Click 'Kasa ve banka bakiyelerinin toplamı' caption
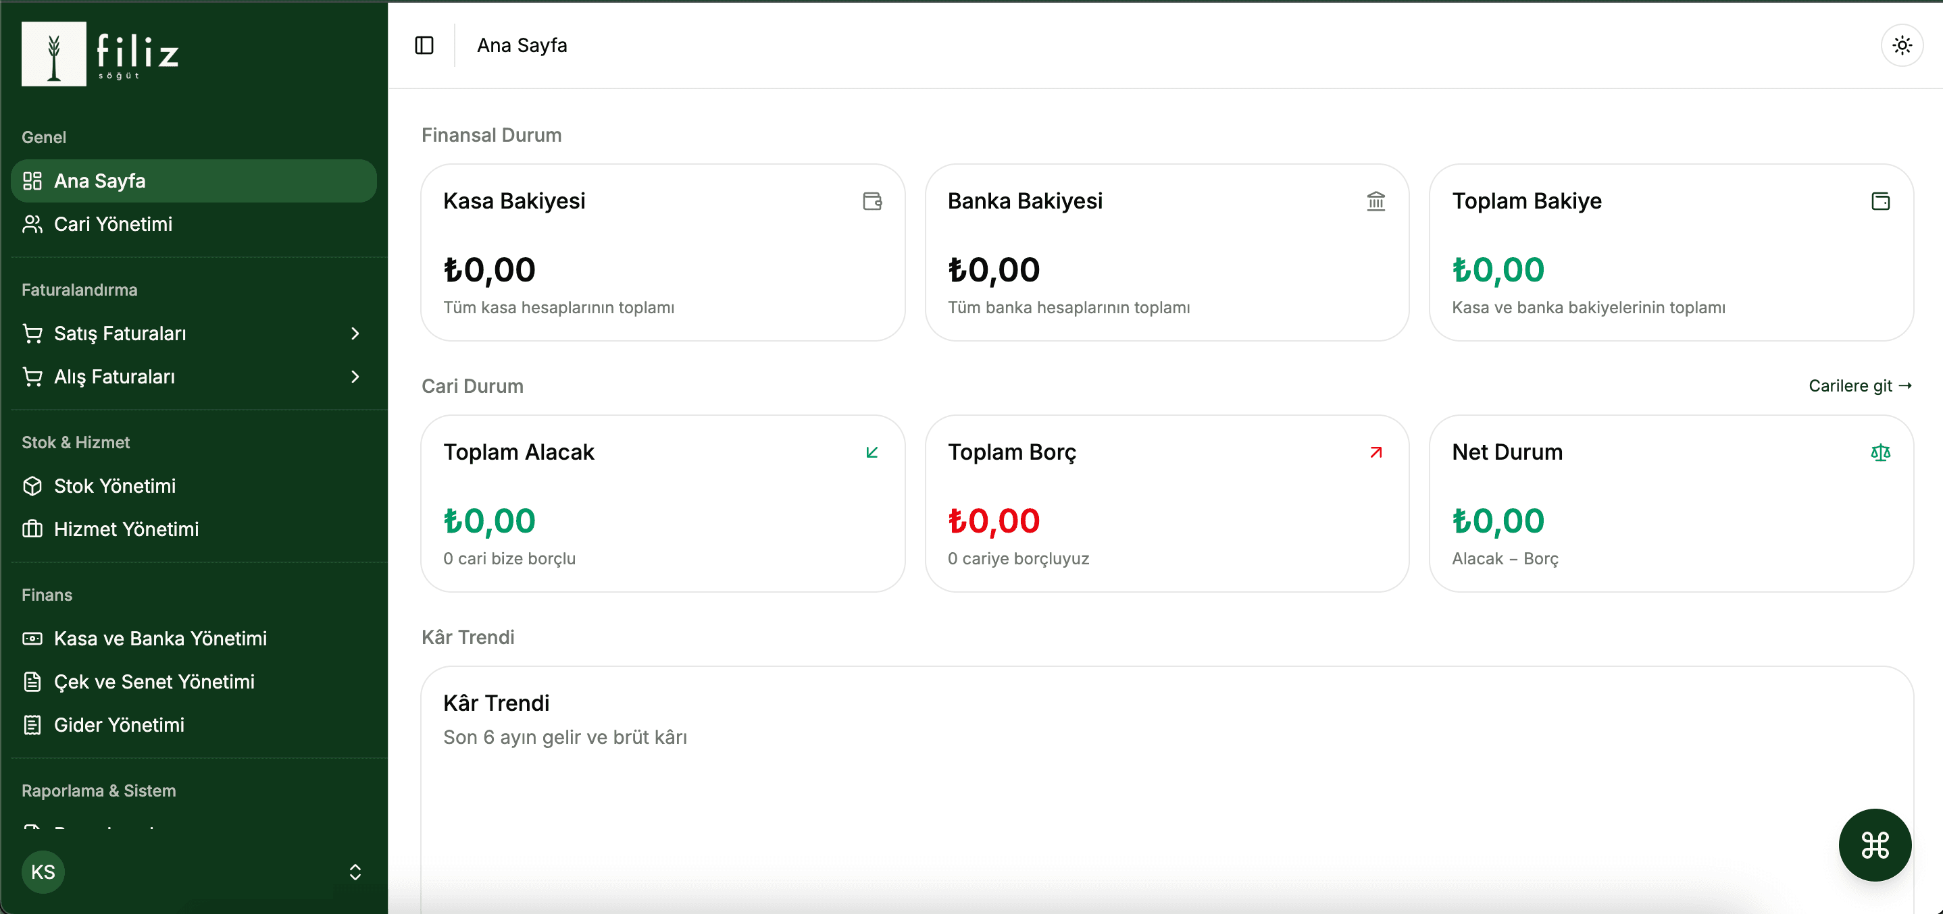The image size is (1943, 914). pyautogui.click(x=1588, y=307)
